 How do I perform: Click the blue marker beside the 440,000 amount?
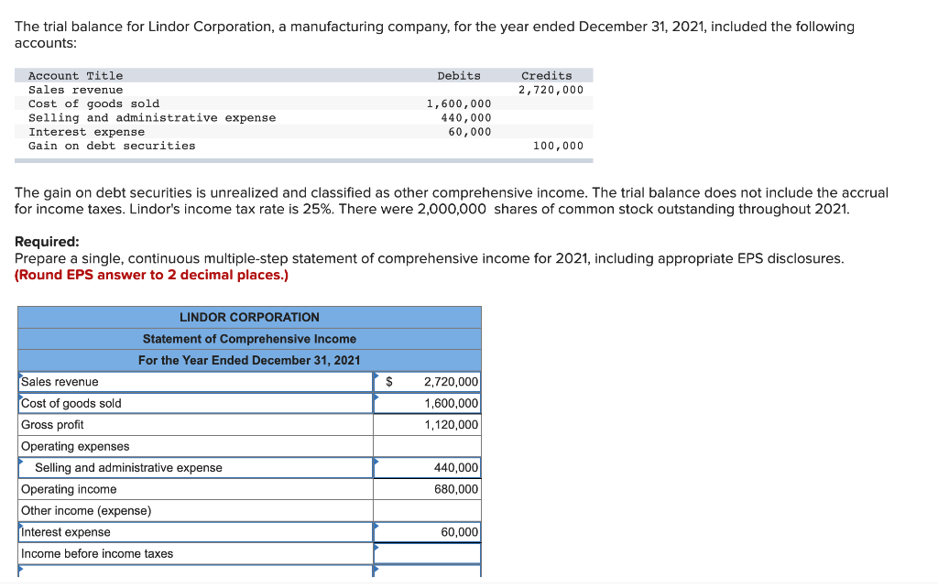(376, 461)
